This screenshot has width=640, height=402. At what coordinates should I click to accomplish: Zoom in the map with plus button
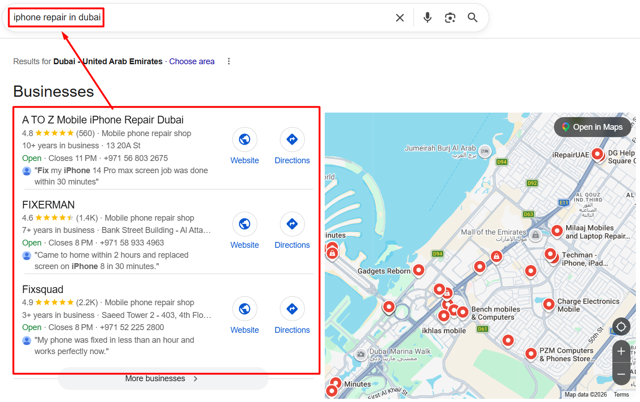[x=621, y=351]
